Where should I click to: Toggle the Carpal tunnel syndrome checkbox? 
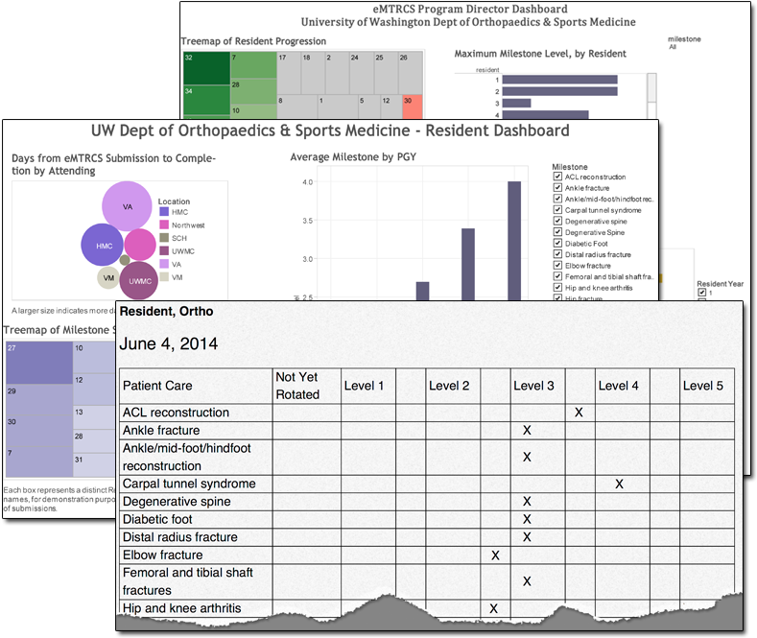click(x=557, y=210)
